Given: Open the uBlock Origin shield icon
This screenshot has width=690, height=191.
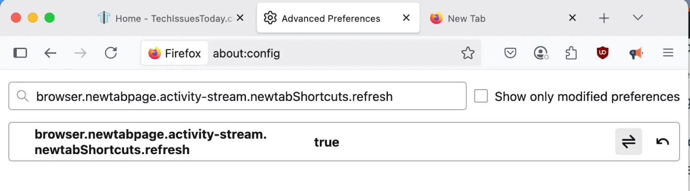Looking at the screenshot, I should pyautogui.click(x=602, y=53).
